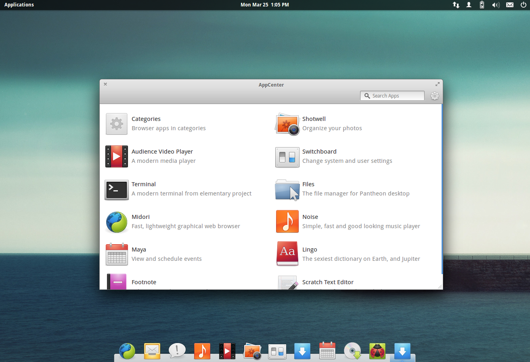Click the Shotwell camera icon
Viewport: 530px width, 362px height.
[287, 124]
